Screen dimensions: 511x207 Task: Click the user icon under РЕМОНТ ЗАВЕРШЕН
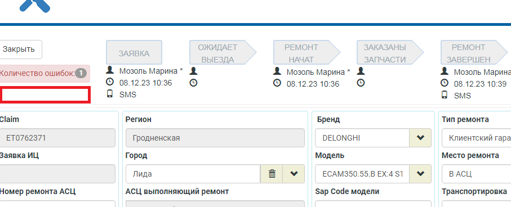coord(445,71)
